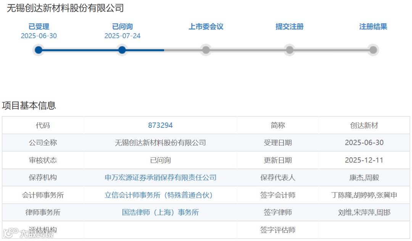Open the 国浩律师（上海）事务所 link
This screenshot has height=241, width=412.
[x=160, y=212]
